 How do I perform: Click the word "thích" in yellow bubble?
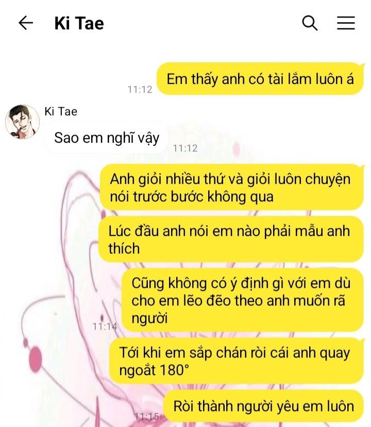click(x=124, y=249)
